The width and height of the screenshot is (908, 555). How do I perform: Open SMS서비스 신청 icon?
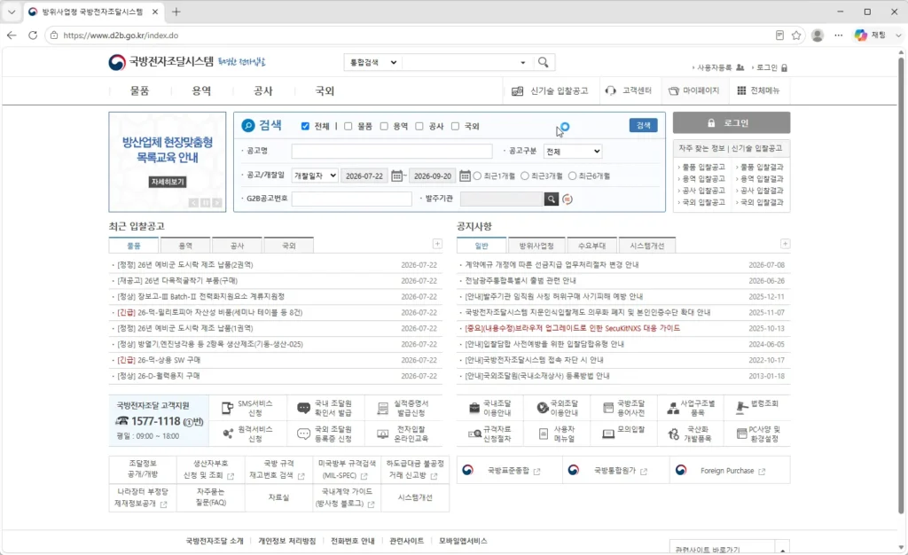[228, 408]
